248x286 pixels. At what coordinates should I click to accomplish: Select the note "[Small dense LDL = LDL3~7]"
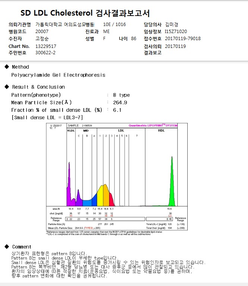pyautogui.click(x=47, y=117)
